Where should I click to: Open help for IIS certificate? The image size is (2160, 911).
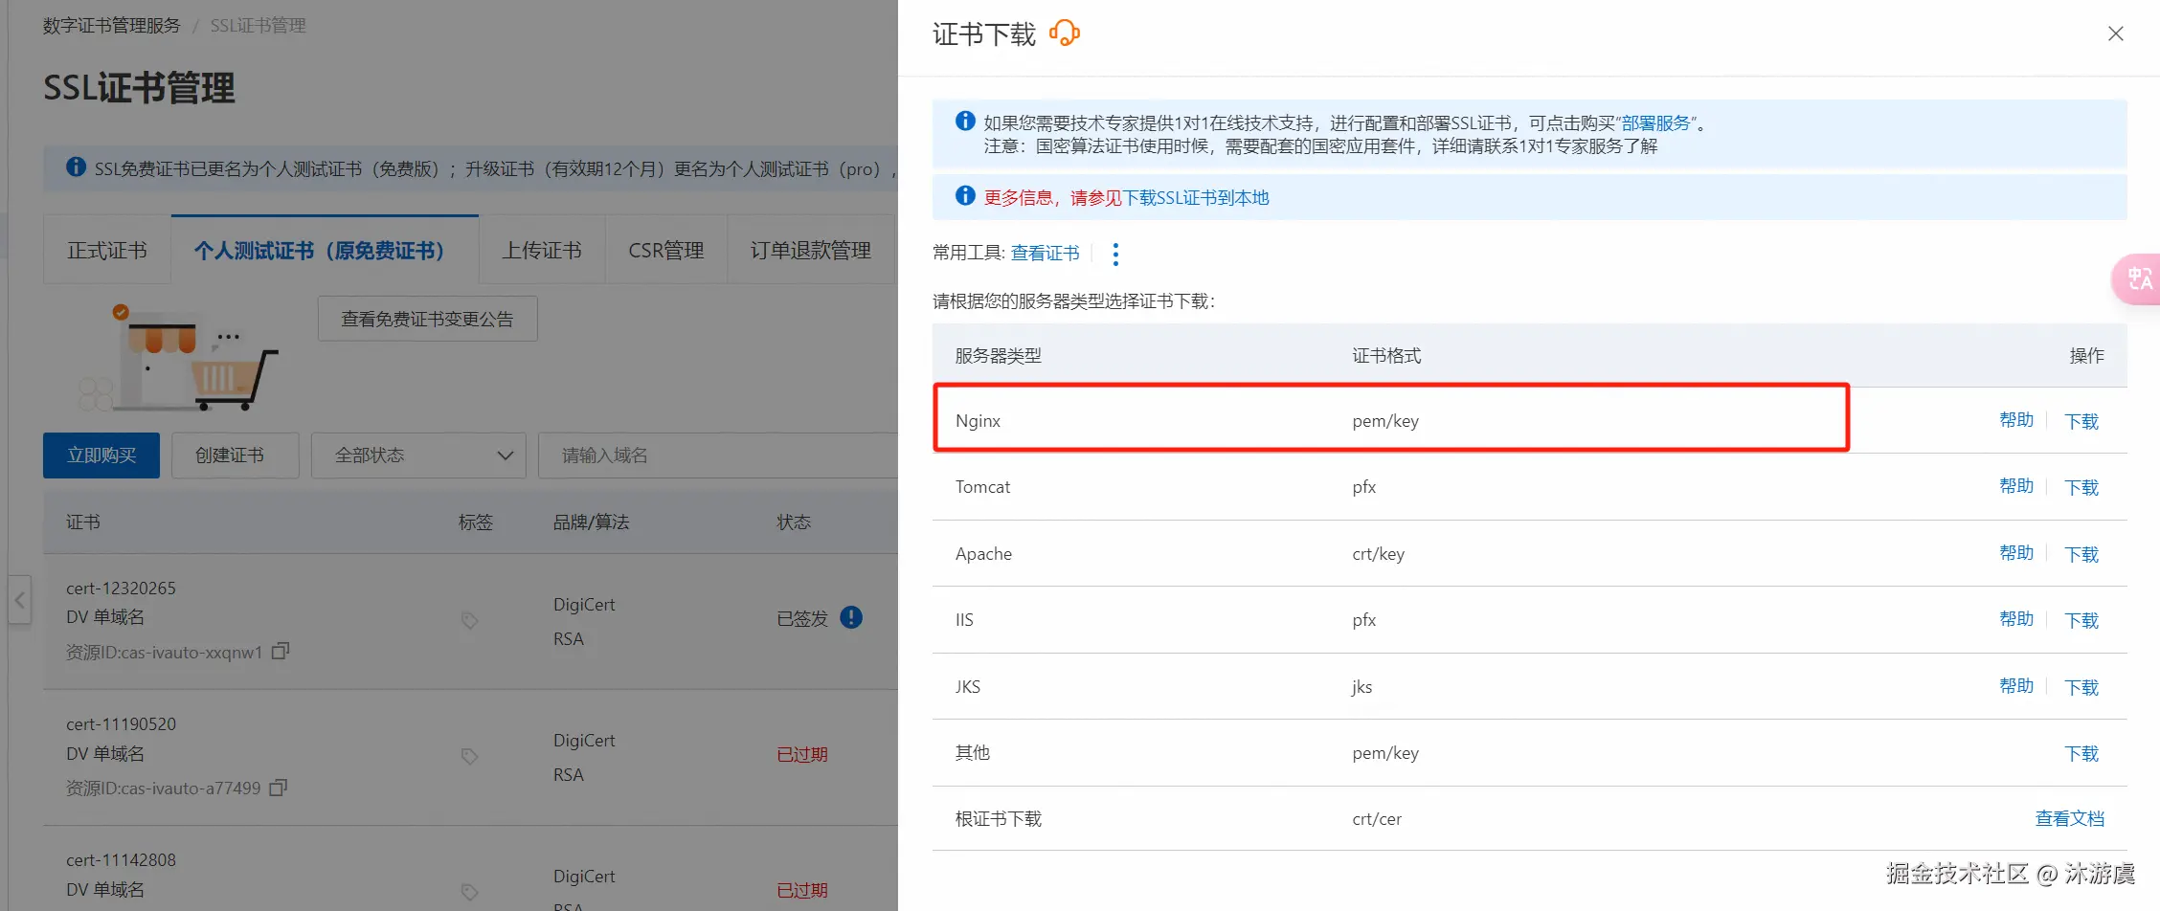click(2016, 619)
